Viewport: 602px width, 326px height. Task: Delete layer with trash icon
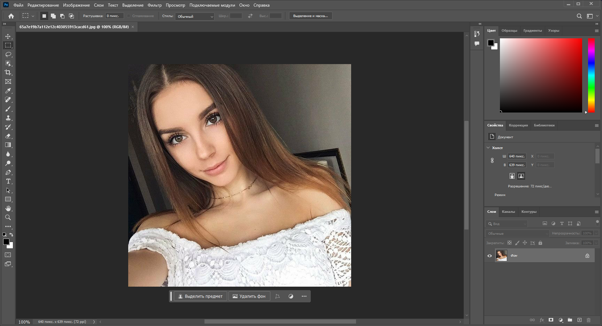[588, 320]
